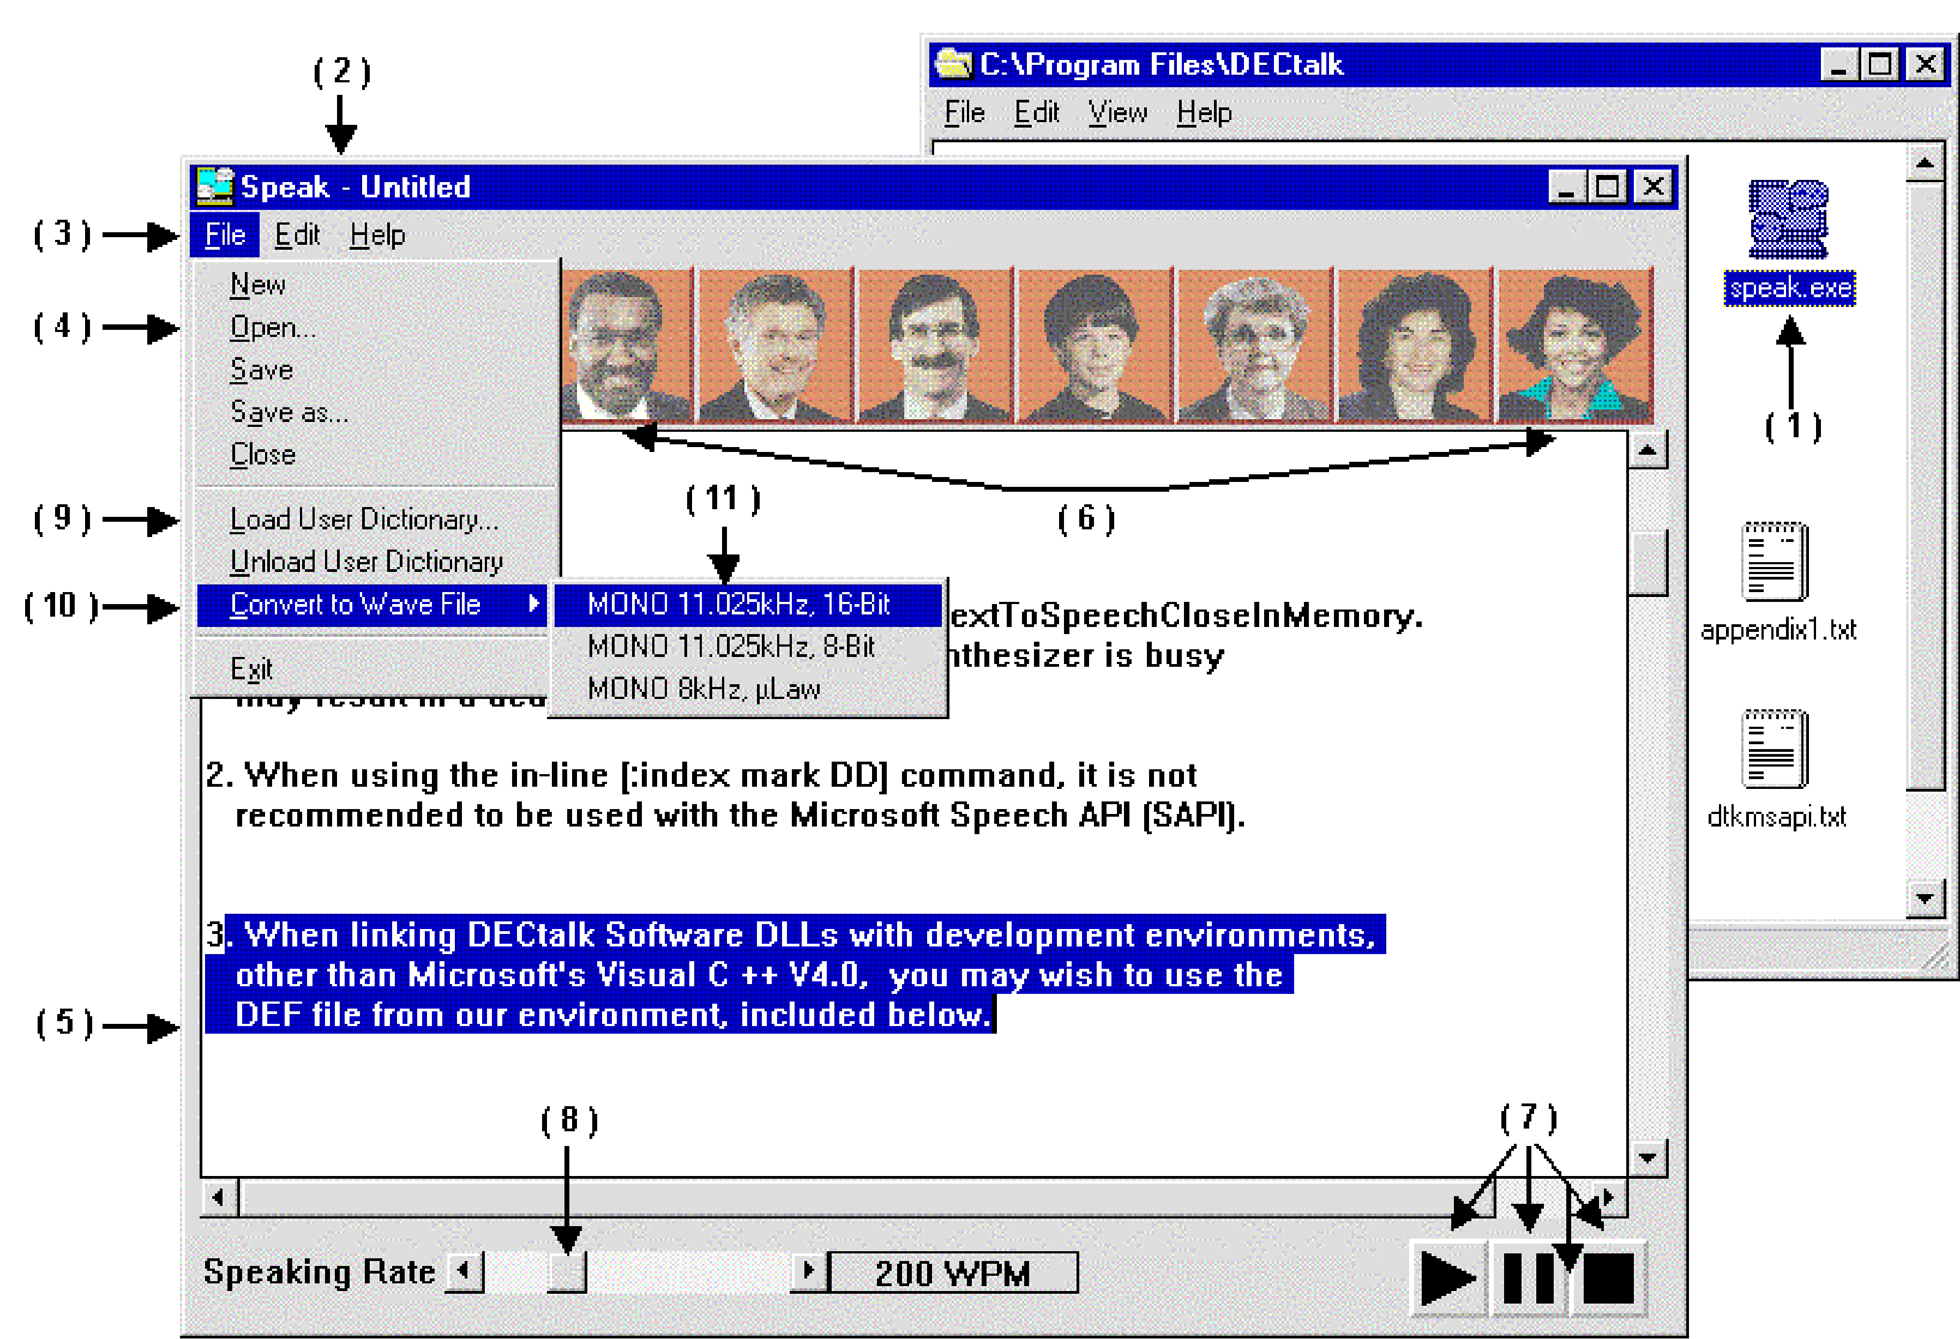Choose Exit from the File menu
The height and width of the screenshot is (1339, 1960).
click(x=253, y=668)
